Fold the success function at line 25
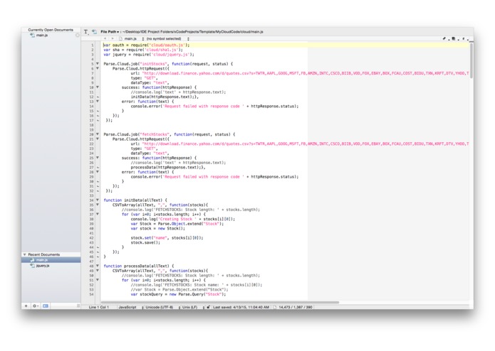This screenshot has width=495, height=351. (98, 158)
